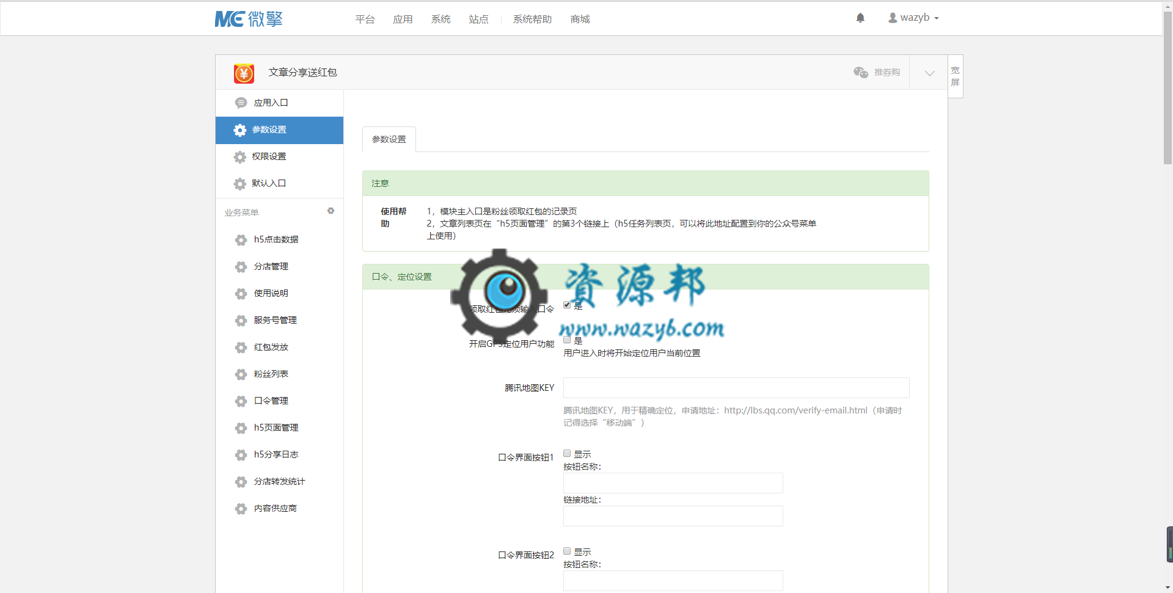Open h5页面管理 text in the sidebar
The height and width of the screenshot is (593, 1173).
coord(276,427)
